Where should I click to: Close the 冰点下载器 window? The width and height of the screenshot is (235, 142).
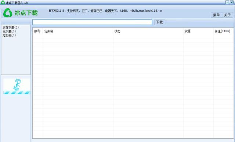point(232,3)
